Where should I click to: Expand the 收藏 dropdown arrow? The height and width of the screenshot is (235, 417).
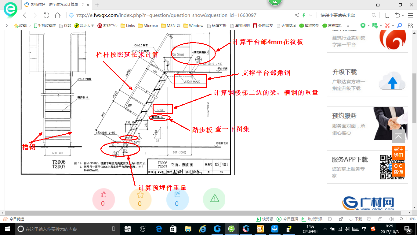click(x=30, y=26)
